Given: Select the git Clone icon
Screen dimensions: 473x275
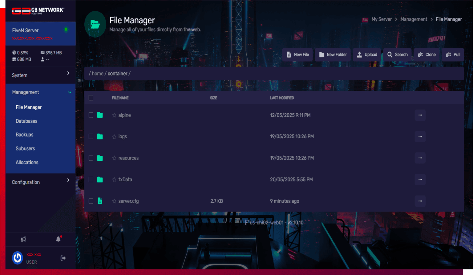Looking at the screenshot, I should coord(420,55).
